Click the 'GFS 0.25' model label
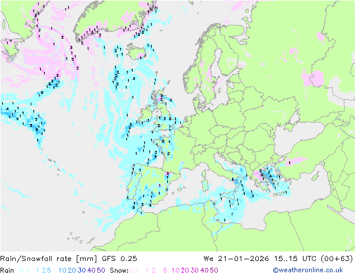The width and height of the screenshot is (355, 275). point(119,259)
